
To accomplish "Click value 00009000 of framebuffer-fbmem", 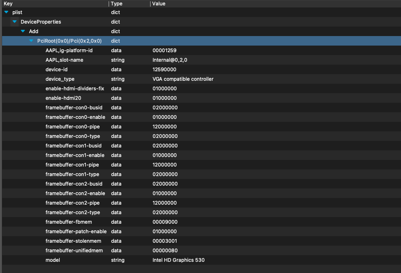I will (165, 222).
